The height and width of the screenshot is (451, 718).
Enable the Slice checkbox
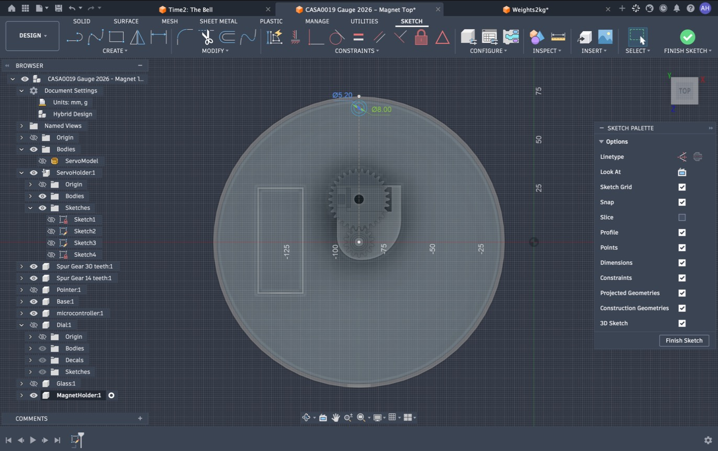(682, 217)
